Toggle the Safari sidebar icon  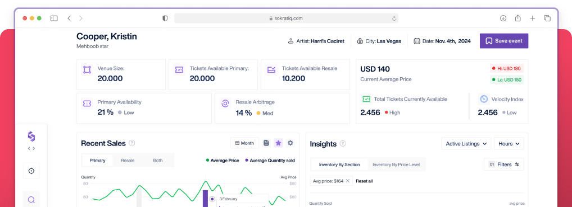54,18
